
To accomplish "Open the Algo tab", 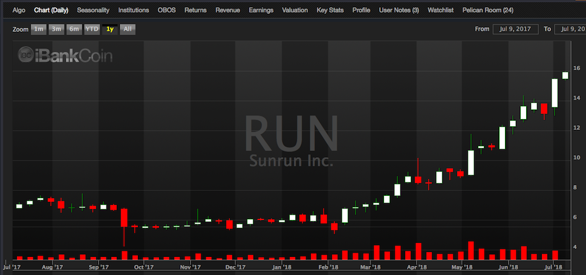I will coord(19,10).
